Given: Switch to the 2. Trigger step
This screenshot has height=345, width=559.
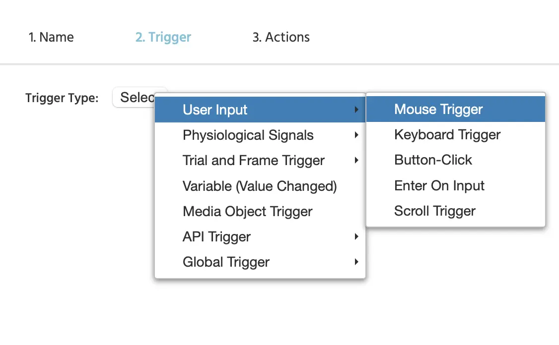Looking at the screenshot, I should (163, 37).
